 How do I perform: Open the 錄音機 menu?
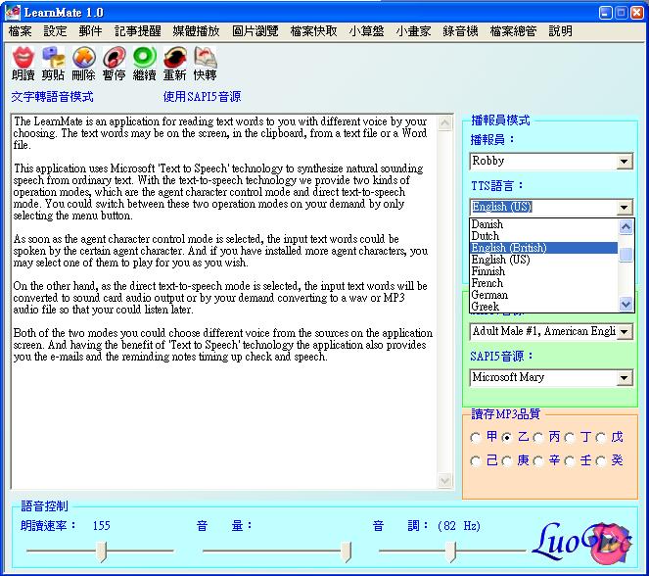click(x=460, y=31)
